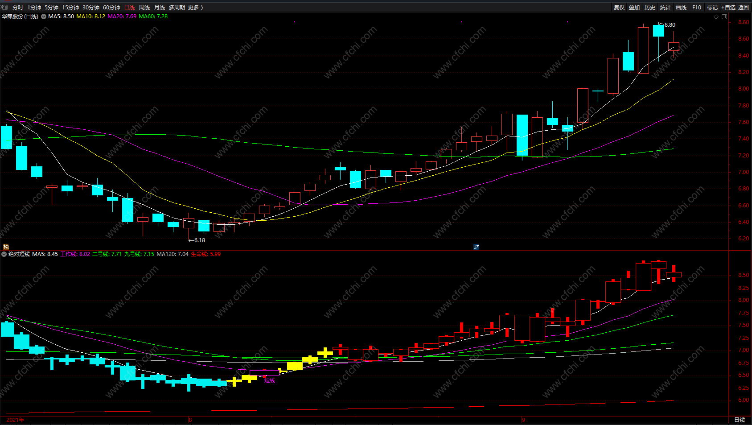
Task: Switch to the 分时 intraday tab
Action: click(18, 8)
